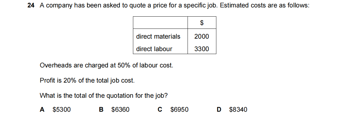The height and width of the screenshot is (120, 349).
Task: Click the $6360 answer value
Action: (x=120, y=110)
